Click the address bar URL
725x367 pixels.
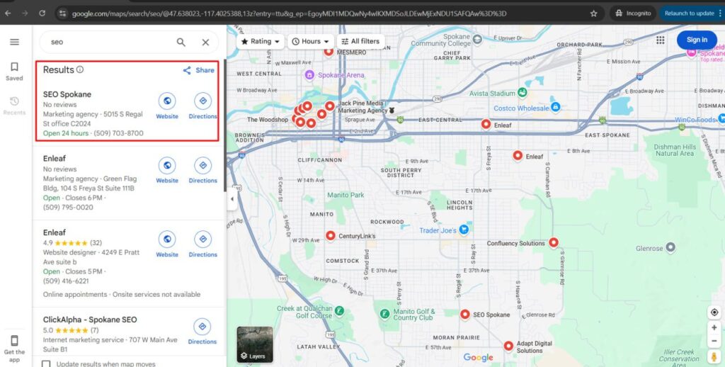click(289, 13)
